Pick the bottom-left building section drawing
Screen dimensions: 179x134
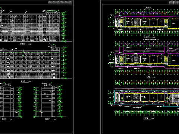[x=7, y=100]
